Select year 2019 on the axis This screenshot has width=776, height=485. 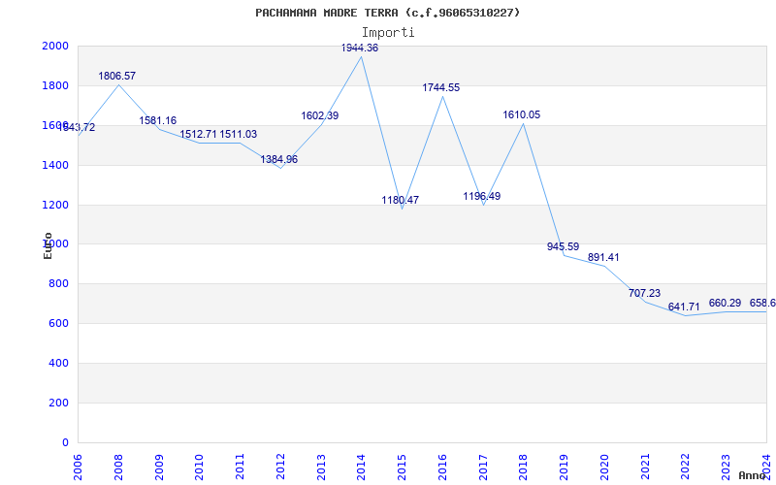(x=565, y=467)
